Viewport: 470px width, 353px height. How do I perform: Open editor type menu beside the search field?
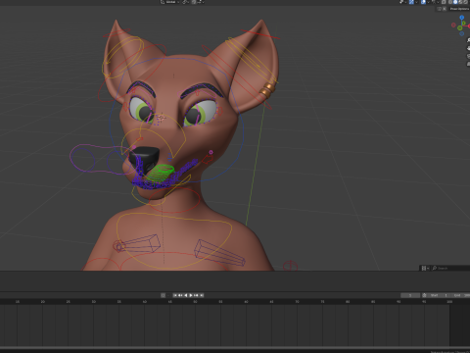tap(424, 268)
